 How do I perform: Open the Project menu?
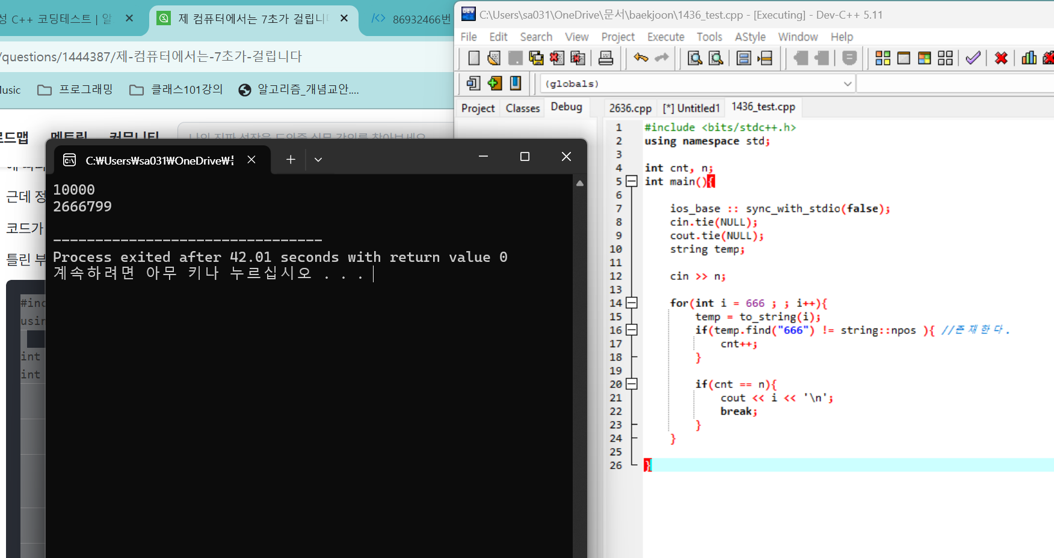coord(618,37)
